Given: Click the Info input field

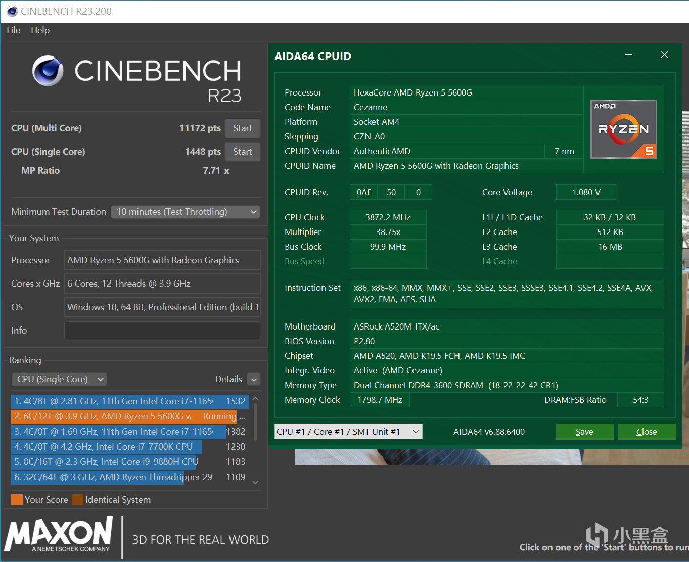Looking at the screenshot, I should [x=162, y=331].
